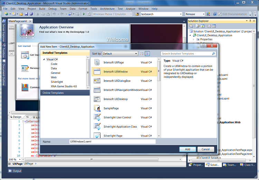Switch template list to medium icons view
The image size is (259, 180).
coord(147,53)
